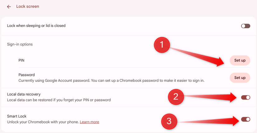257x133 pixels.
Task: Click the Smart Lock label
Action: click(x=17, y=116)
